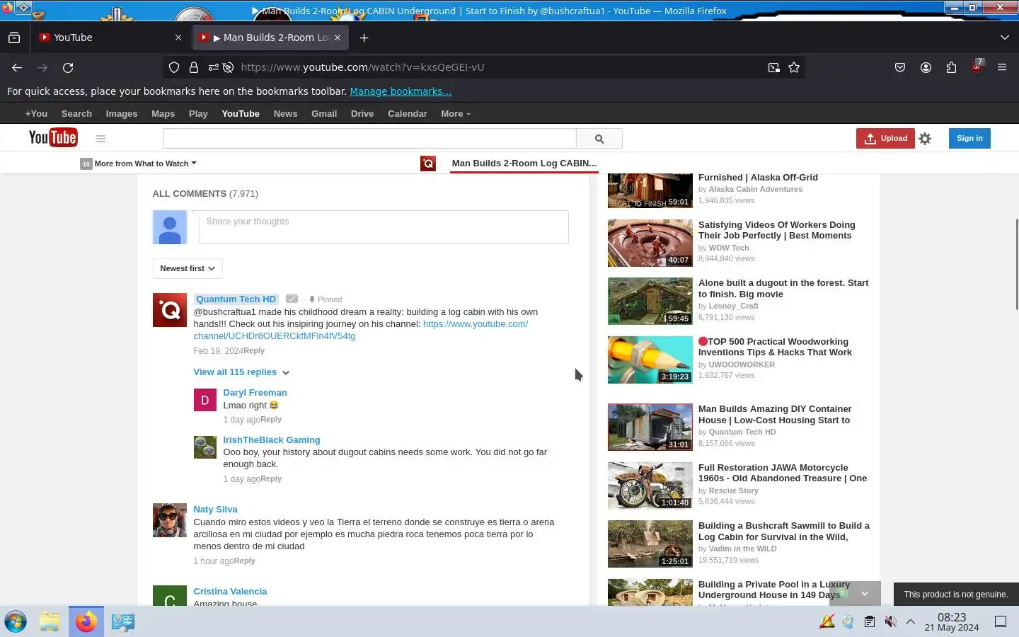The height and width of the screenshot is (637, 1019).
Task: Click the Share your thoughts comment box
Action: point(384,227)
